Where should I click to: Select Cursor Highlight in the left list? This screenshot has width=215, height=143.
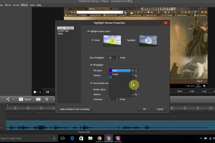pyautogui.click(x=65, y=28)
